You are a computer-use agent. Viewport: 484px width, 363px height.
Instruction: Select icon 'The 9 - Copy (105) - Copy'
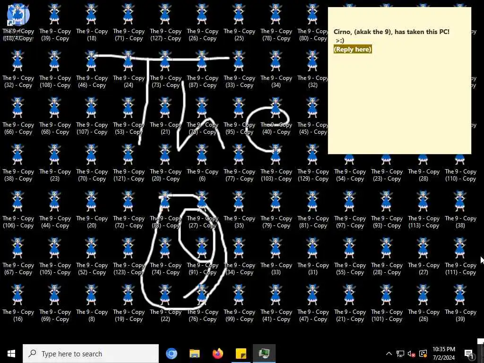(x=55, y=257)
